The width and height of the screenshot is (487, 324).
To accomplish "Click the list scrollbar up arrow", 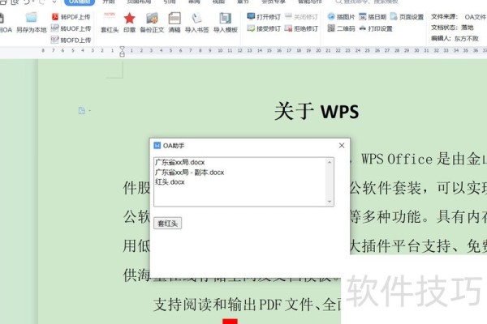I will (x=330, y=162).
